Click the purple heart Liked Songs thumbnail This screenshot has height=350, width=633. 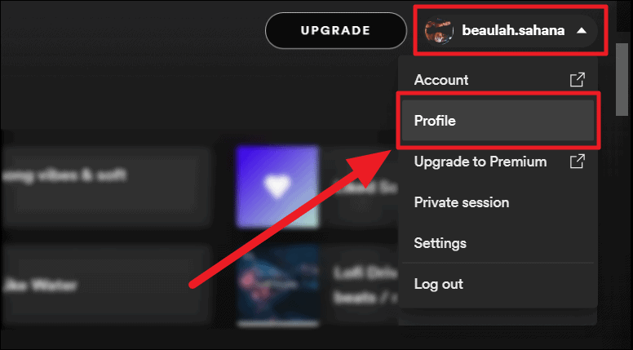(x=277, y=188)
